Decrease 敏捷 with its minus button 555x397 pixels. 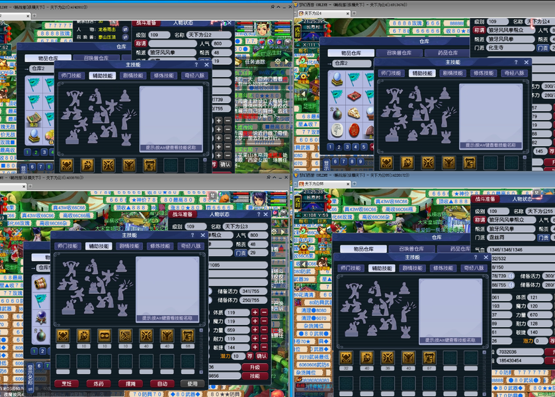264,347
